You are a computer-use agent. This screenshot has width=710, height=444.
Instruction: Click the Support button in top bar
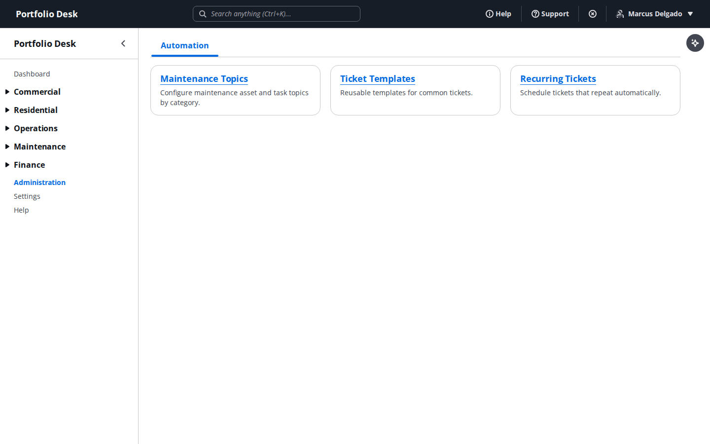coord(550,14)
